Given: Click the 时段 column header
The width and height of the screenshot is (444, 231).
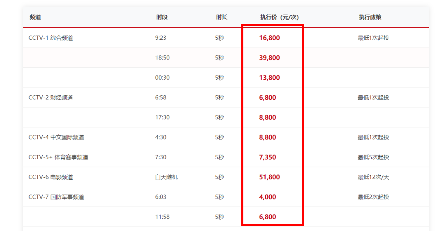Looking at the screenshot, I should click(162, 17).
